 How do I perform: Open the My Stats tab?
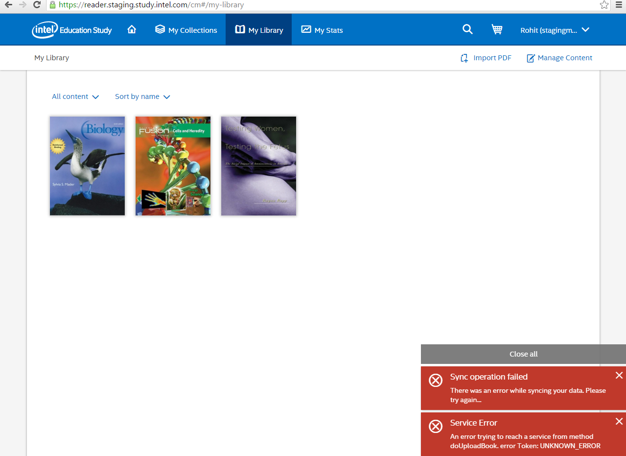(x=322, y=30)
